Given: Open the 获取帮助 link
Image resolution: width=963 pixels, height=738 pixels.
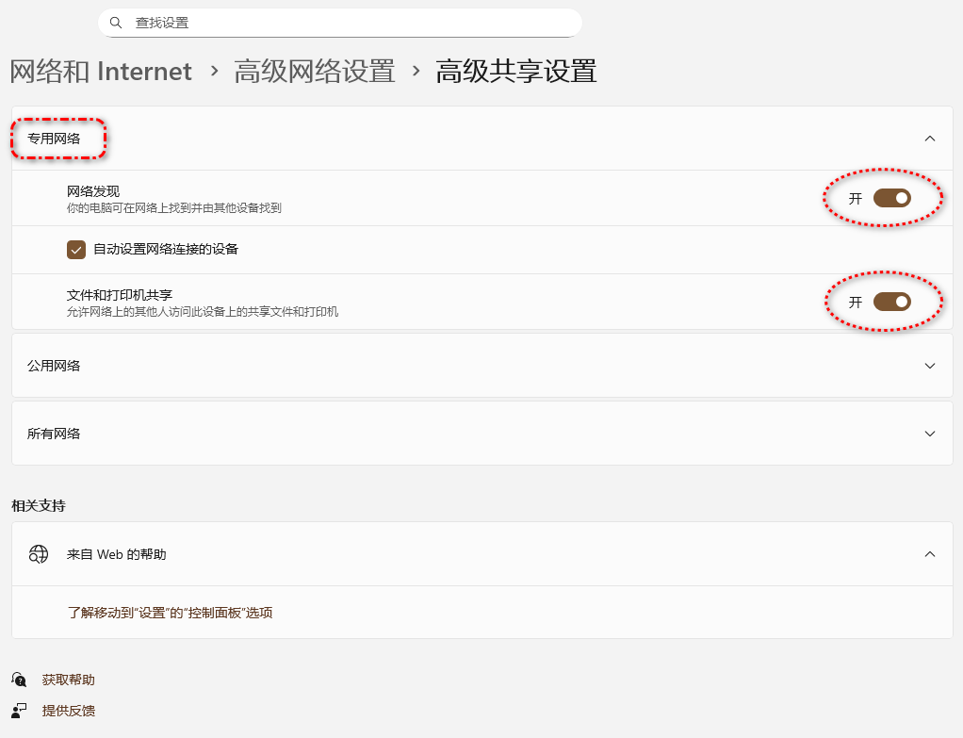Looking at the screenshot, I should 68,680.
